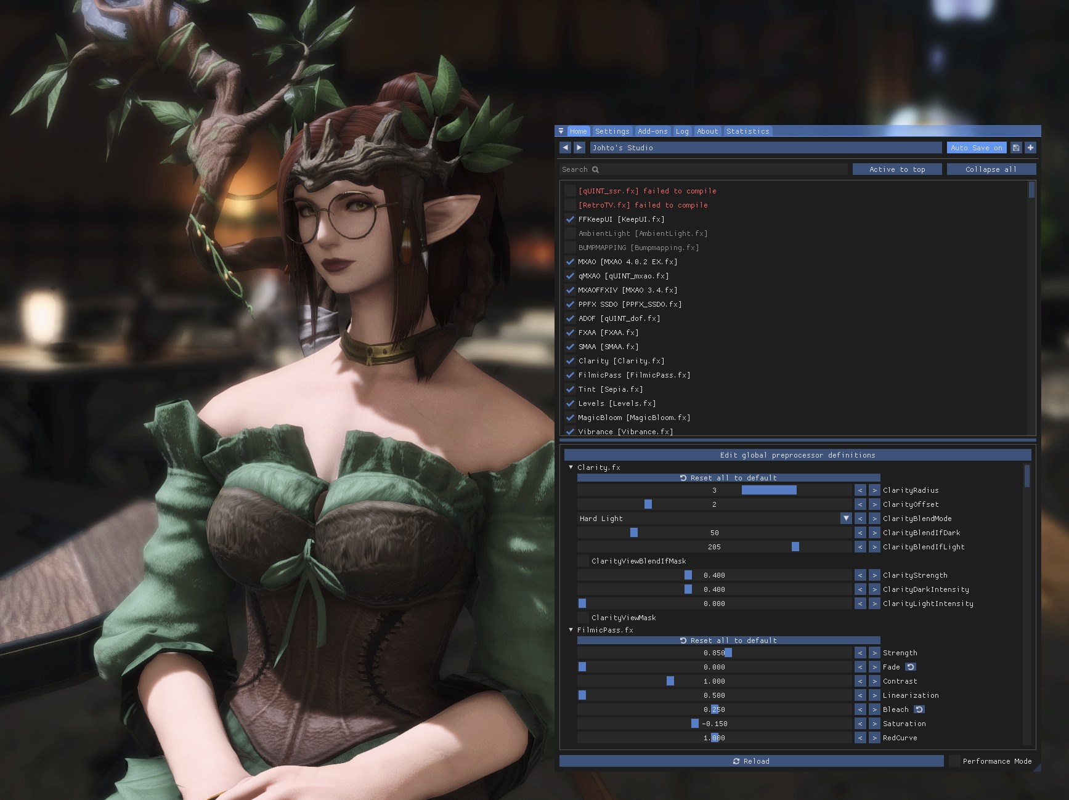Check ClarityViewBlendIfMask option
The image size is (1069, 800).
pyautogui.click(x=583, y=561)
